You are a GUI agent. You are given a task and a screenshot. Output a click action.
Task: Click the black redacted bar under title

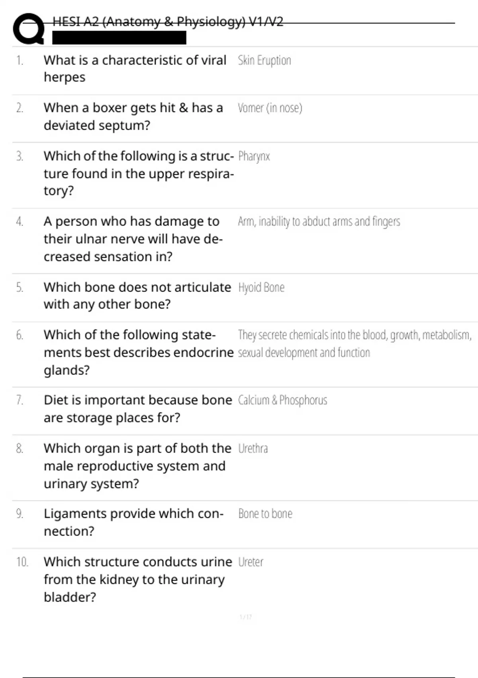tap(119, 38)
